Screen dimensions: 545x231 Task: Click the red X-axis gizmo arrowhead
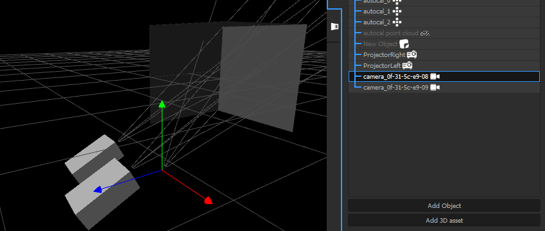[208, 200]
